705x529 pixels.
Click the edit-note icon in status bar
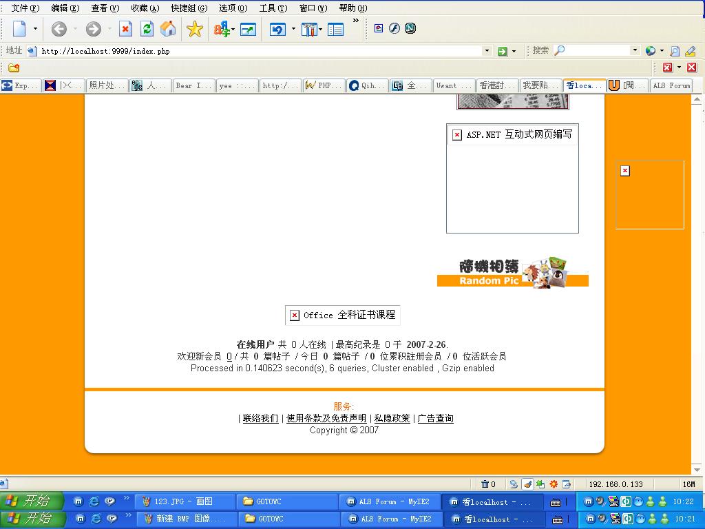[567, 484]
